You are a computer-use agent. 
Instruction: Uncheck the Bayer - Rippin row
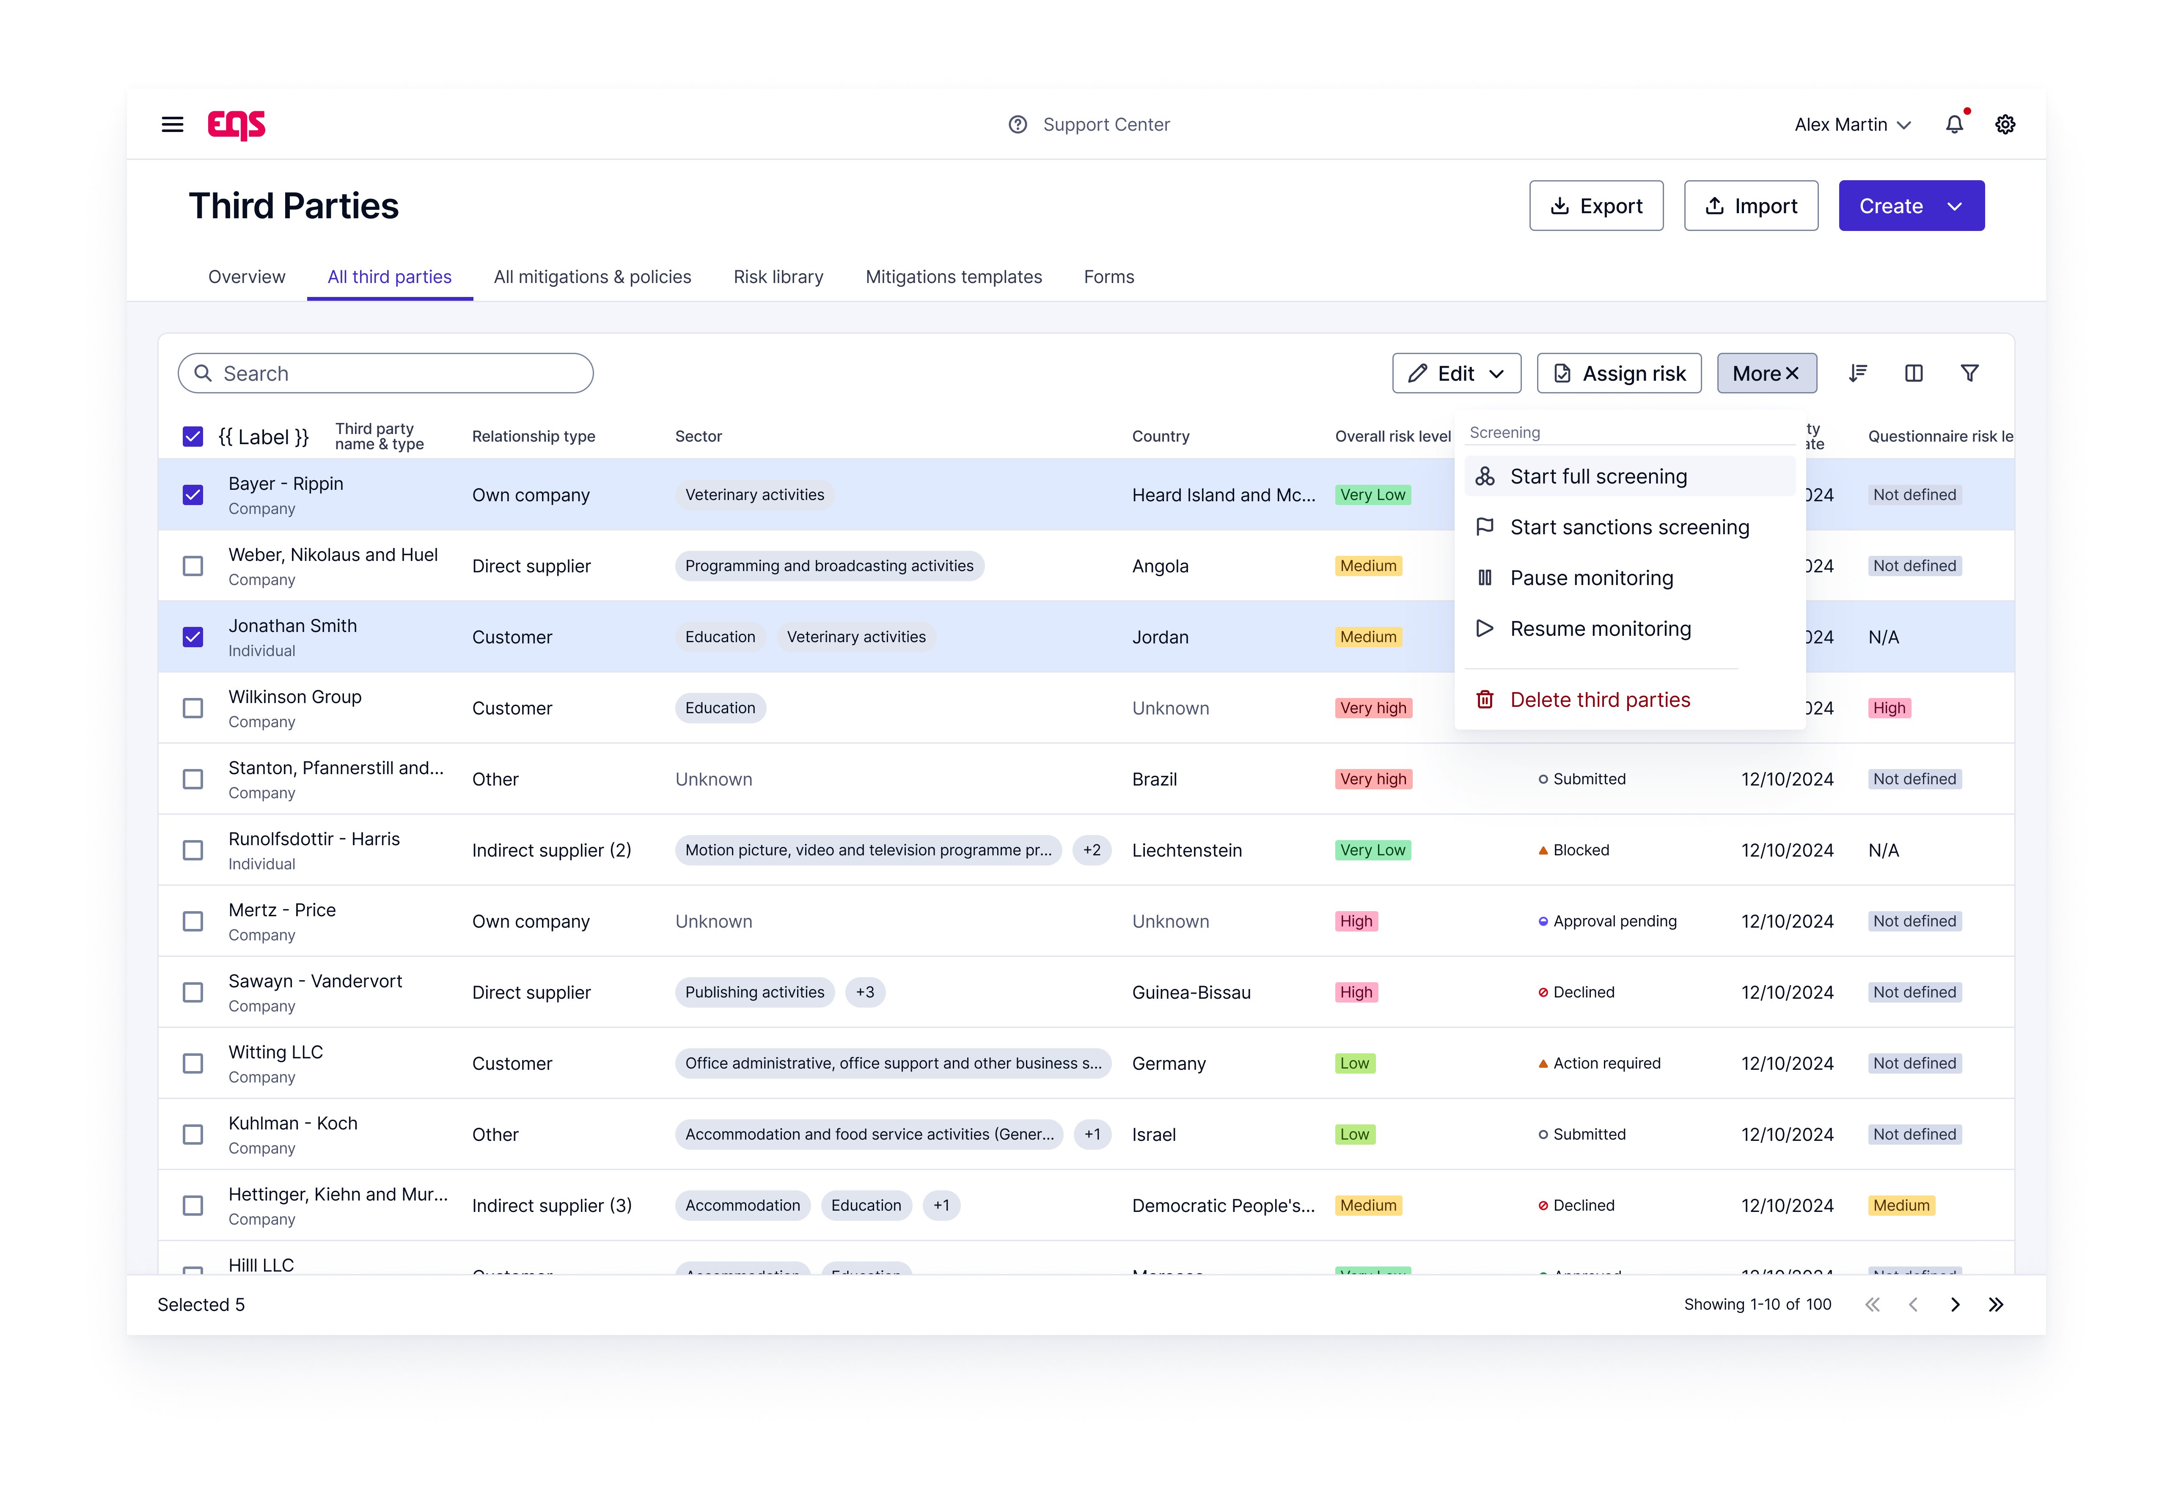193,495
